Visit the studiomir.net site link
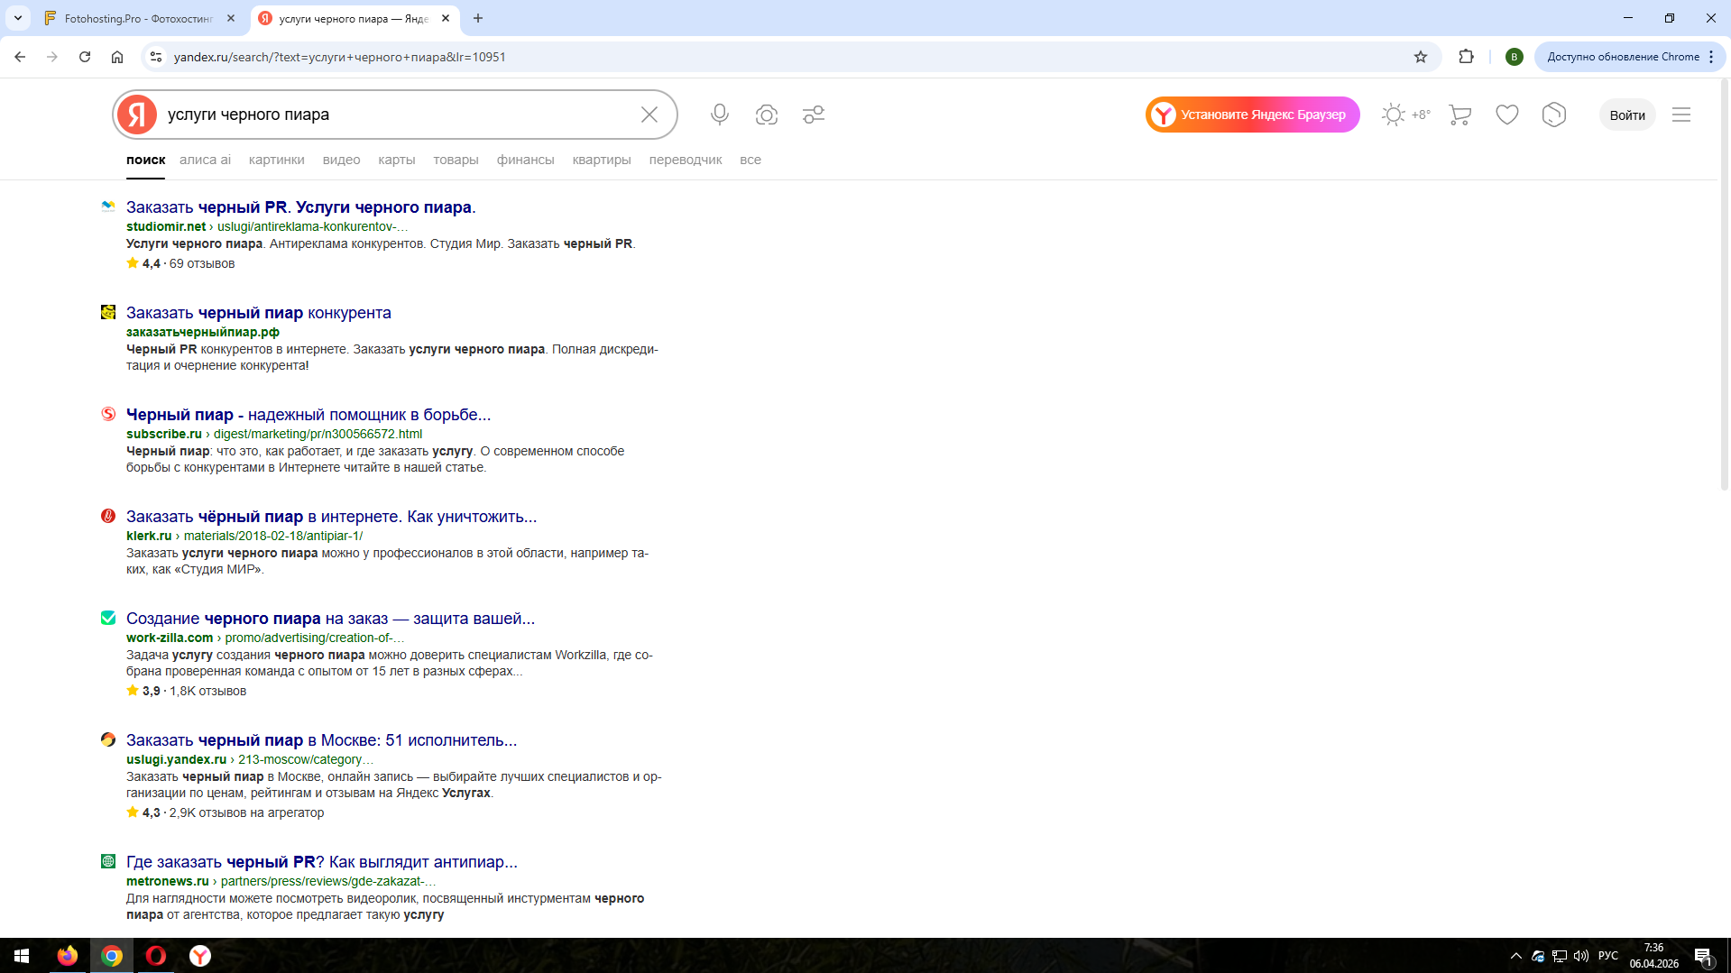The height and width of the screenshot is (973, 1731). pos(166,226)
